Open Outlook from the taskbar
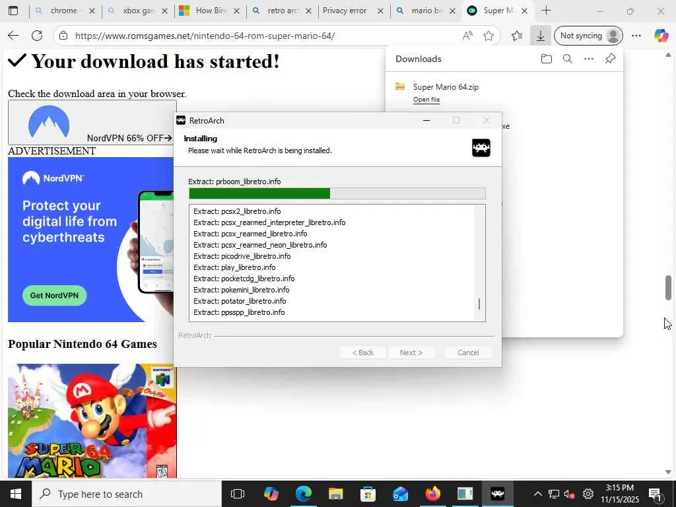This screenshot has height=507, width=676. (400, 494)
